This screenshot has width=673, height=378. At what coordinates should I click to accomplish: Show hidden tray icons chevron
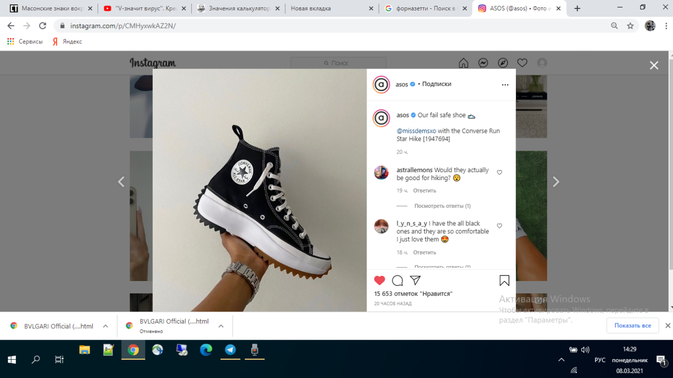pos(561,360)
